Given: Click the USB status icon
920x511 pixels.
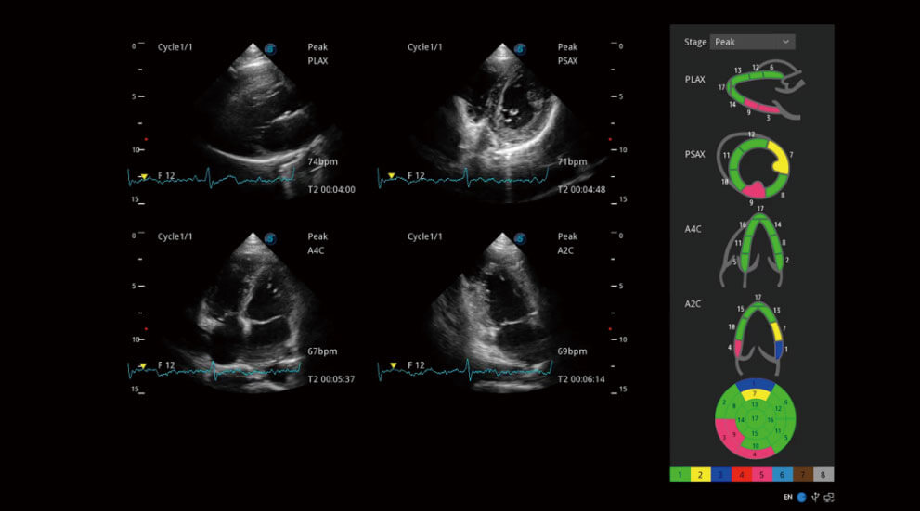Looking at the screenshot, I should [814, 497].
